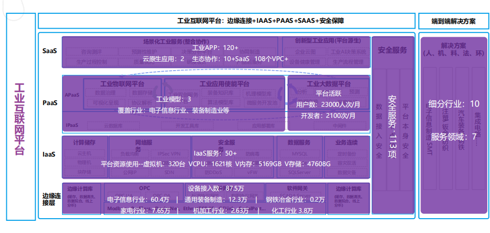The width and height of the screenshot is (490, 233).
Task: Select the '数据治理' box
Action: [105, 93]
